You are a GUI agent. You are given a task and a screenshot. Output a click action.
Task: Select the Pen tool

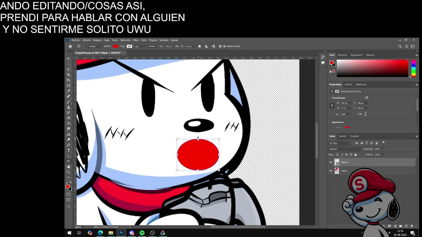(69, 145)
